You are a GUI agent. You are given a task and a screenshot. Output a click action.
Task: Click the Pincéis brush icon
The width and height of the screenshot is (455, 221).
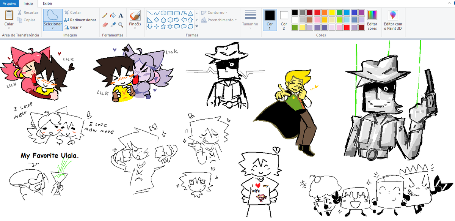point(135,16)
